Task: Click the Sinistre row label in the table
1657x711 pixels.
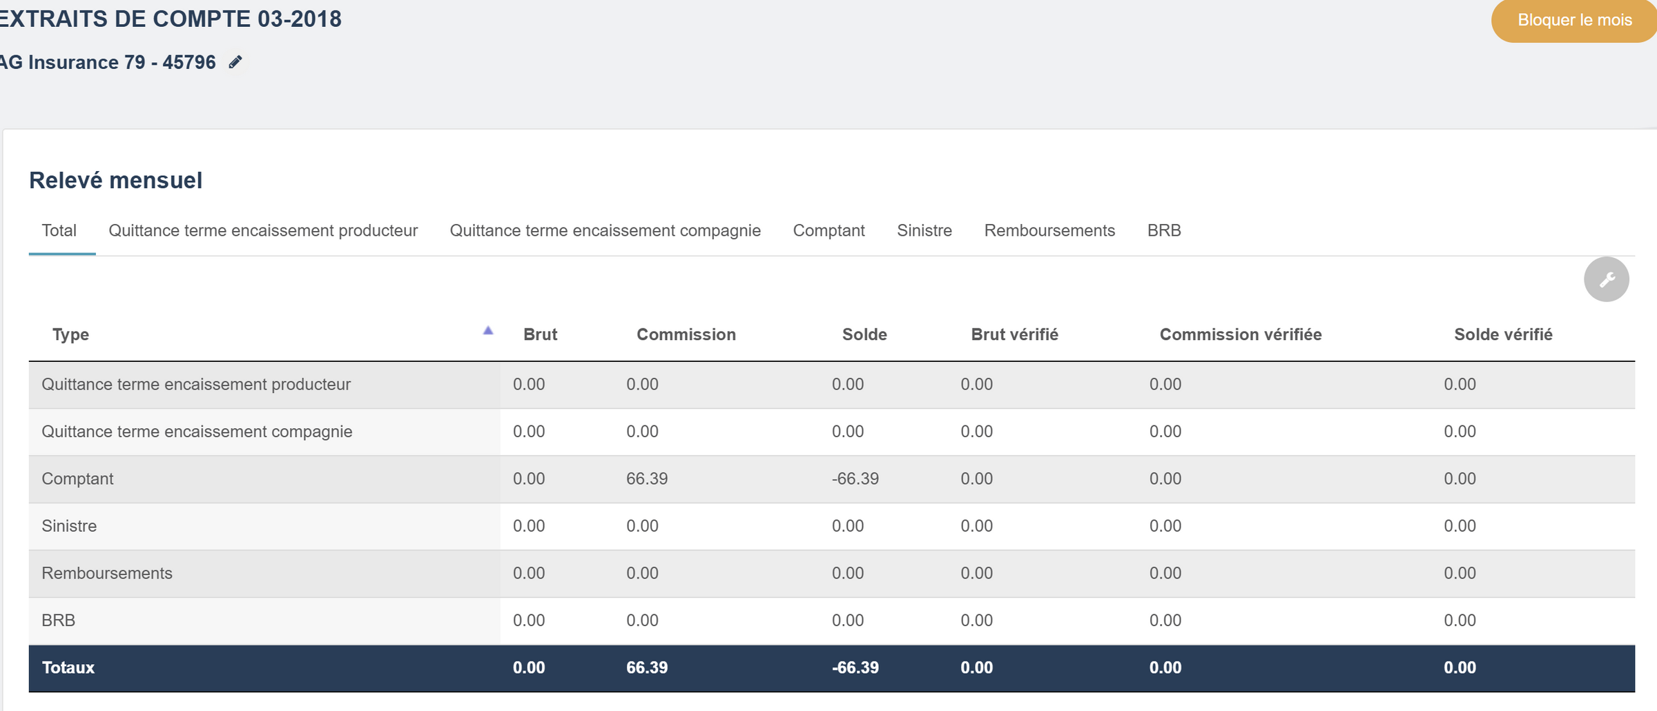Action: 69,525
